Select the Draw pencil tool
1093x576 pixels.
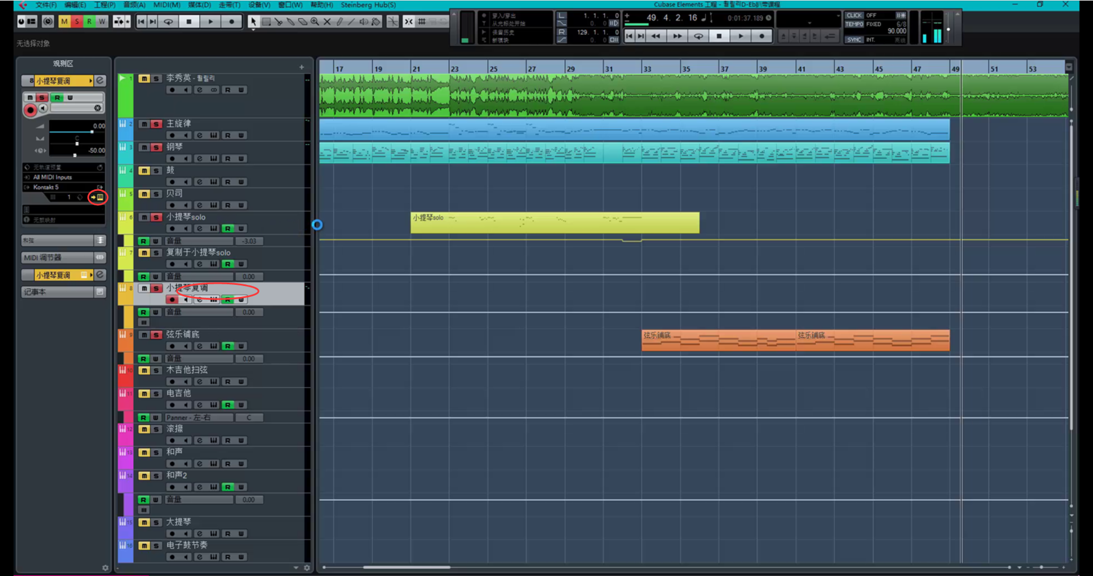pos(339,22)
